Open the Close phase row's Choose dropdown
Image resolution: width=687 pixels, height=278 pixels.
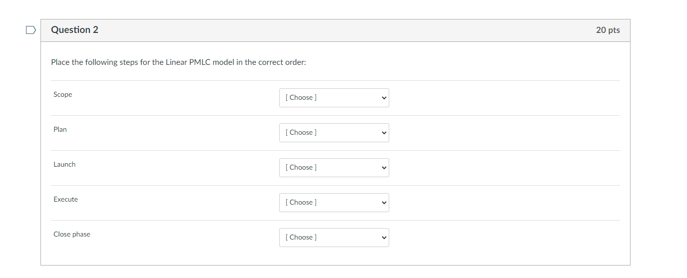tap(334, 238)
